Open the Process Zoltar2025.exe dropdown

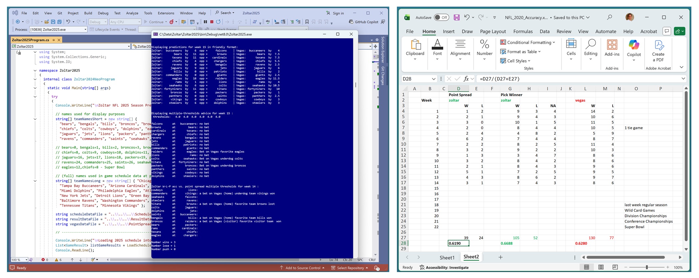[85, 30]
